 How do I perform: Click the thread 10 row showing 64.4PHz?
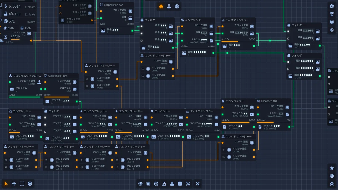97,167
